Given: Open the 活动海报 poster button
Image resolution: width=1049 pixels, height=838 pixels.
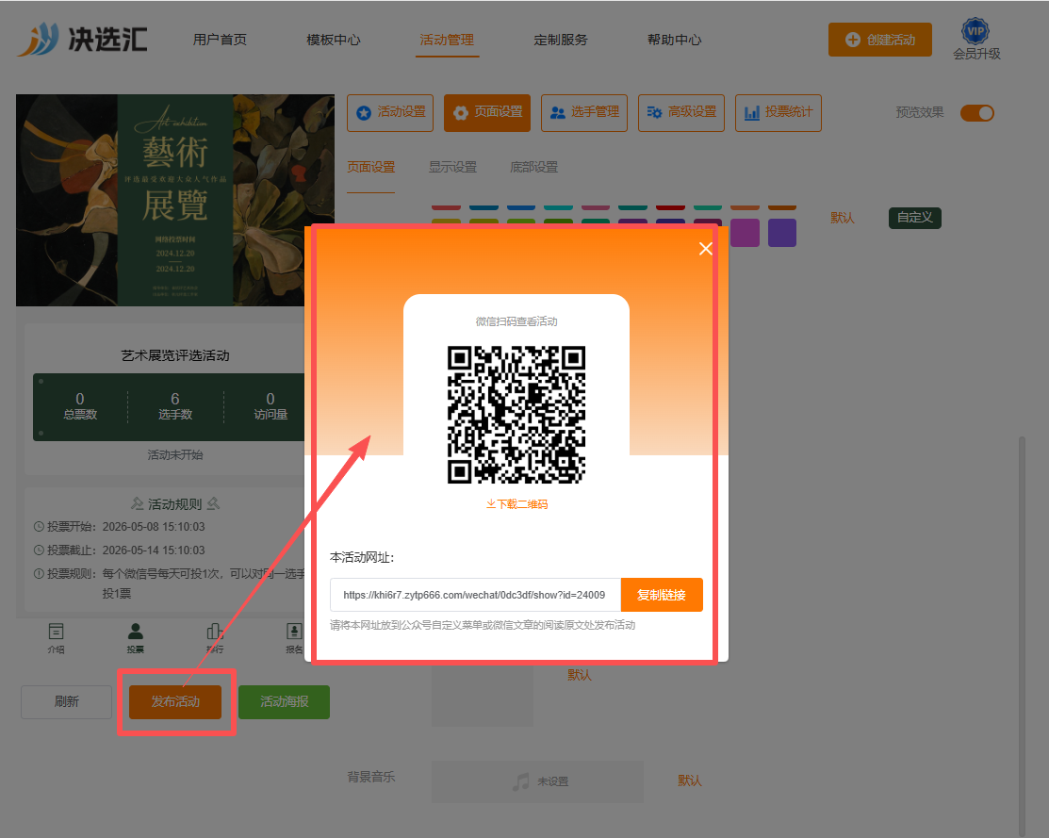Looking at the screenshot, I should 284,701.
